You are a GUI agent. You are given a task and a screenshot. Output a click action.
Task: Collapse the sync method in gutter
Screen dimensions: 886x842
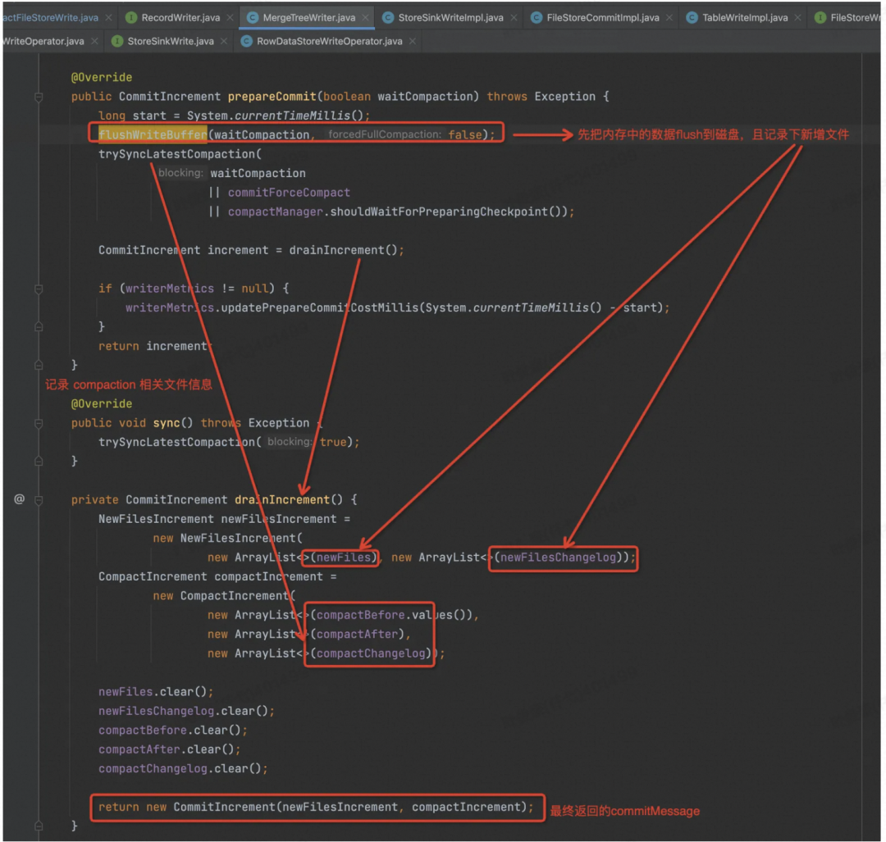39,423
